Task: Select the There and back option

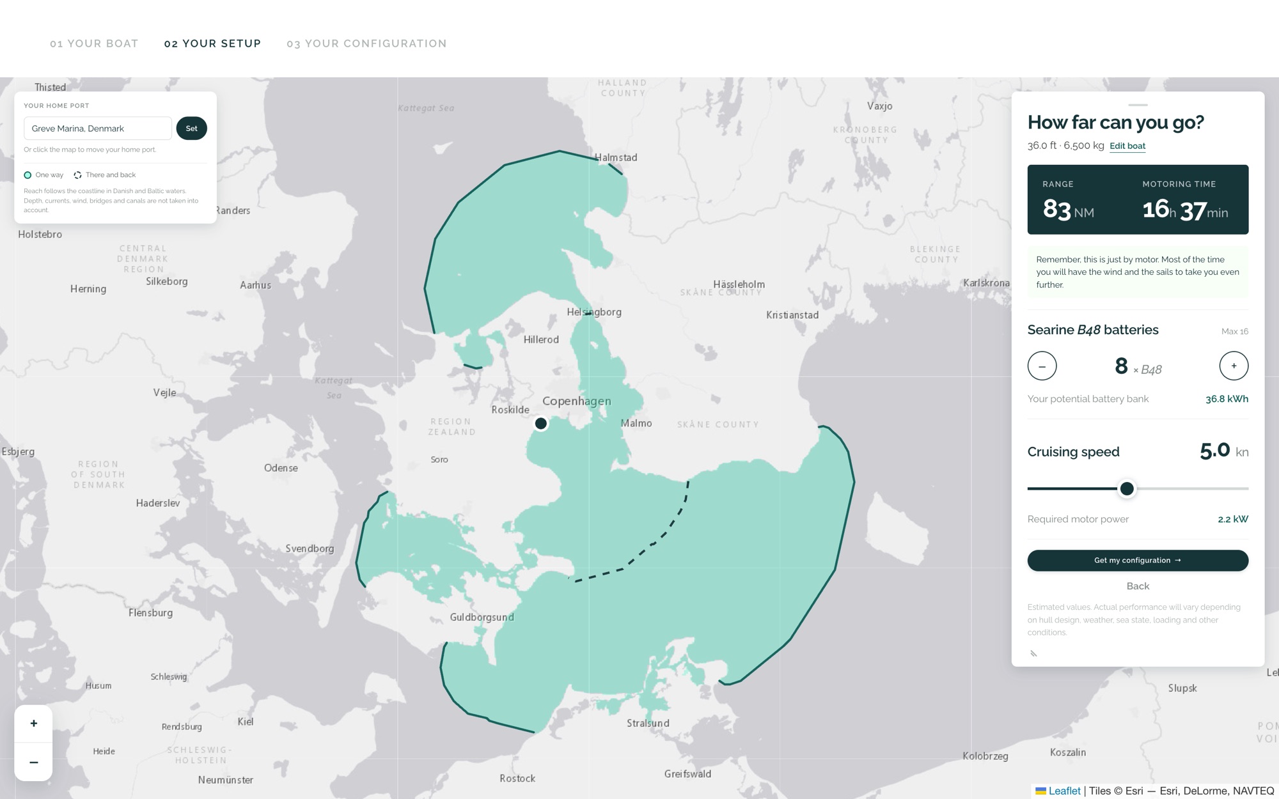Action: point(105,175)
